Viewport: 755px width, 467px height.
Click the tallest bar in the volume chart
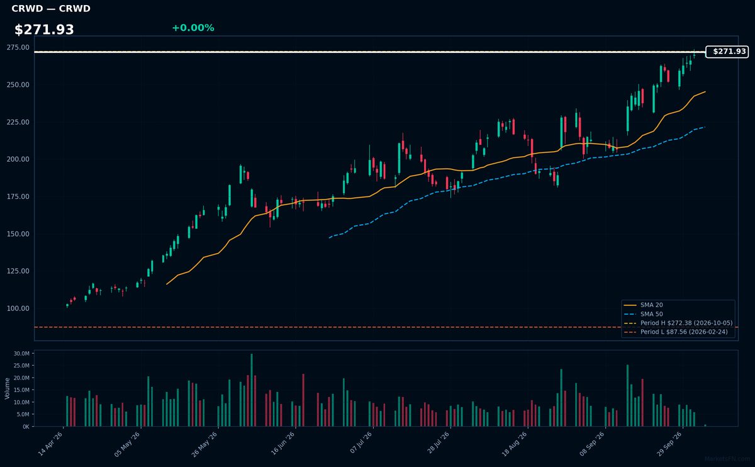(x=252, y=390)
